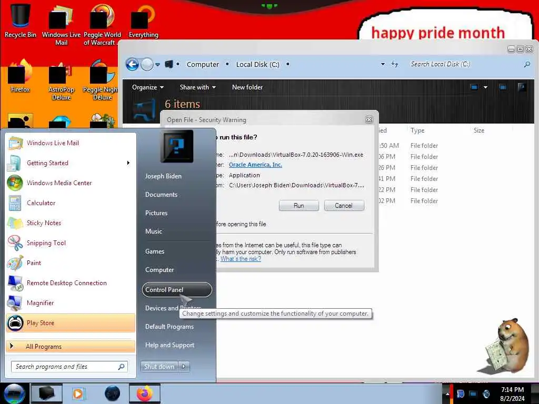539x404 pixels.
Task: Open the media player taskbar icon
Action: click(78, 393)
